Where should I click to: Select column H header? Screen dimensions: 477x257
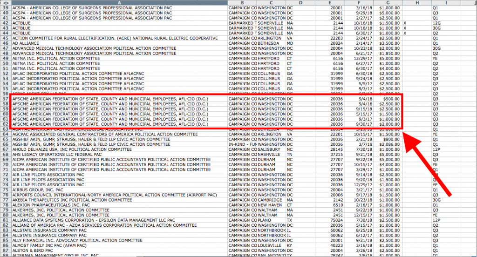pyautogui.click(x=417, y=3)
